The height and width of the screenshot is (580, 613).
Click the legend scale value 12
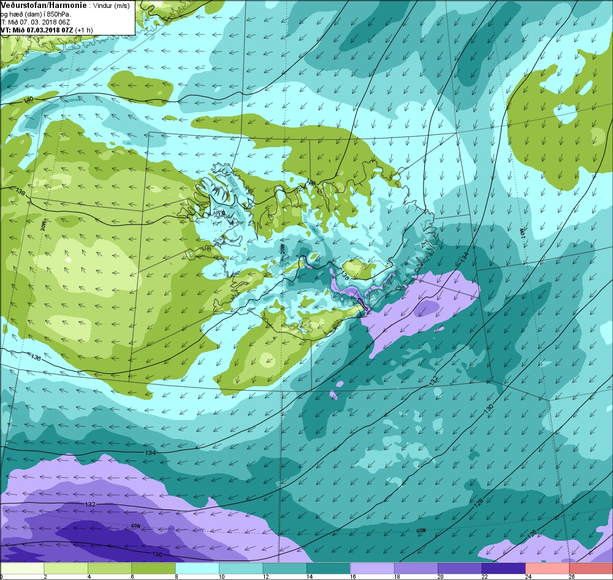[265, 576]
